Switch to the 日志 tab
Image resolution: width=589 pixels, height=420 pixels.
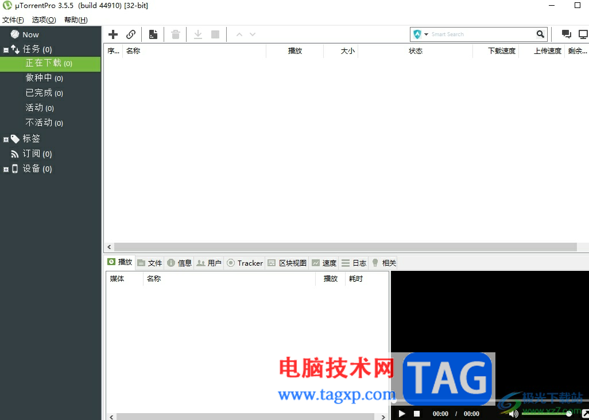(x=354, y=263)
